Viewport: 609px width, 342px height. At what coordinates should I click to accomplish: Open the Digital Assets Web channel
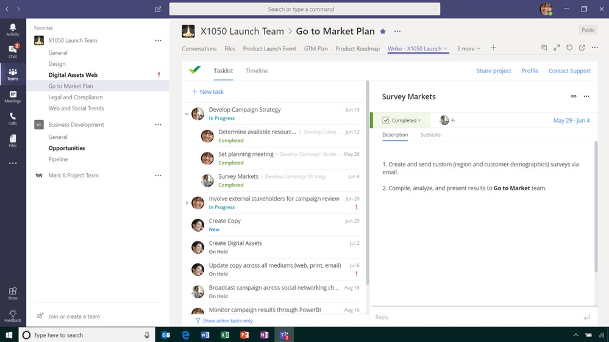tap(73, 75)
